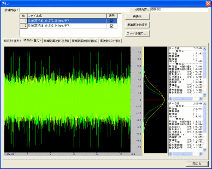Viewport: 212px width, 169px height.
Task: Open the 帯域別周波数(並列) tab
Action: (x=56, y=41)
